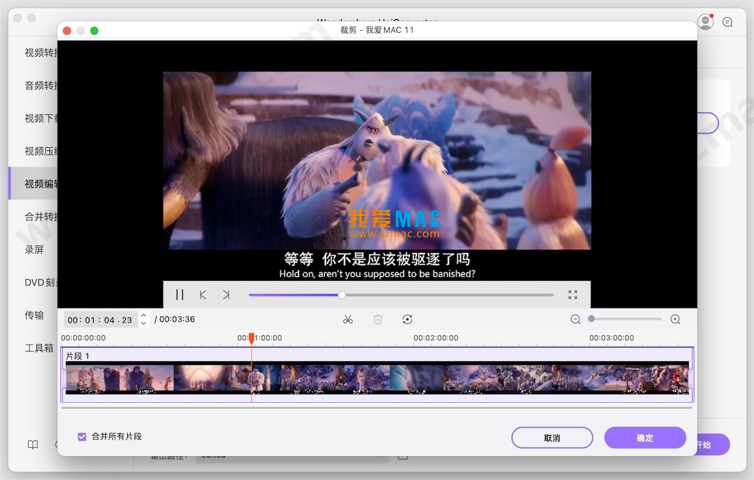Click the 开始 button in the main window
Viewport: 754px width, 480px height.
tap(713, 445)
